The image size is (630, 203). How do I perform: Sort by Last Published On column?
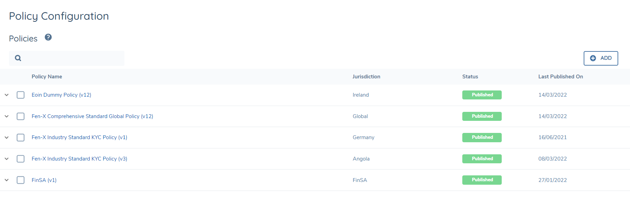(x=560, y=77)
